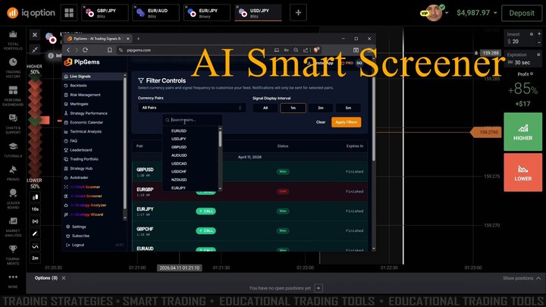Image resolution: width=546 pixels, height=307 pixels.
Task: Open the chart indicators wave icon
Action: pyautogui.click(x=35, y=246)
